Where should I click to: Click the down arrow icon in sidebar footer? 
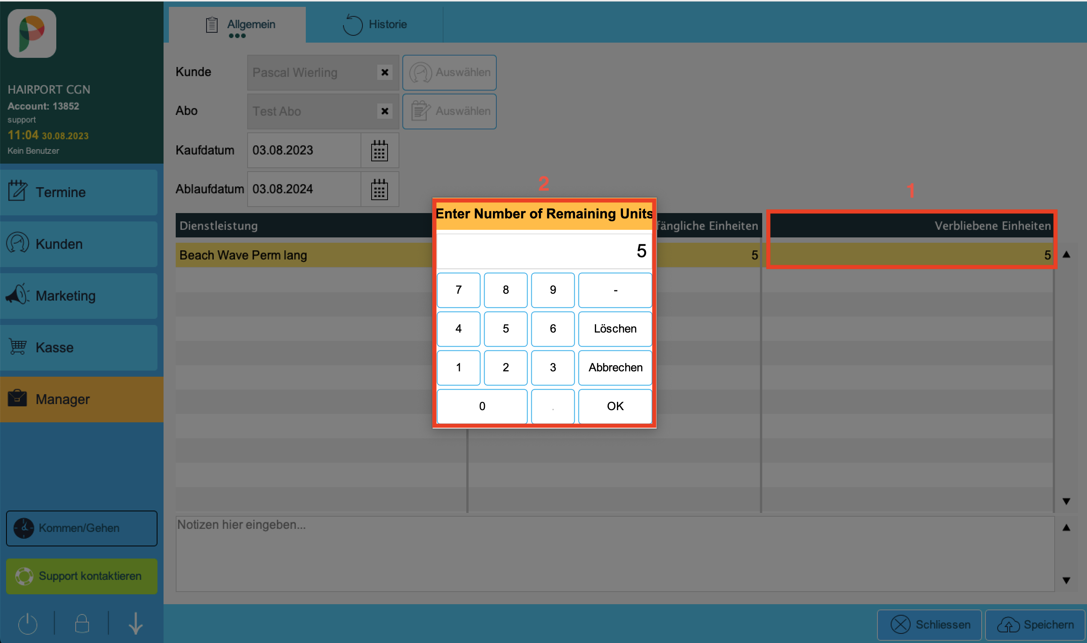pyautogui.click(x=136, y=624)
